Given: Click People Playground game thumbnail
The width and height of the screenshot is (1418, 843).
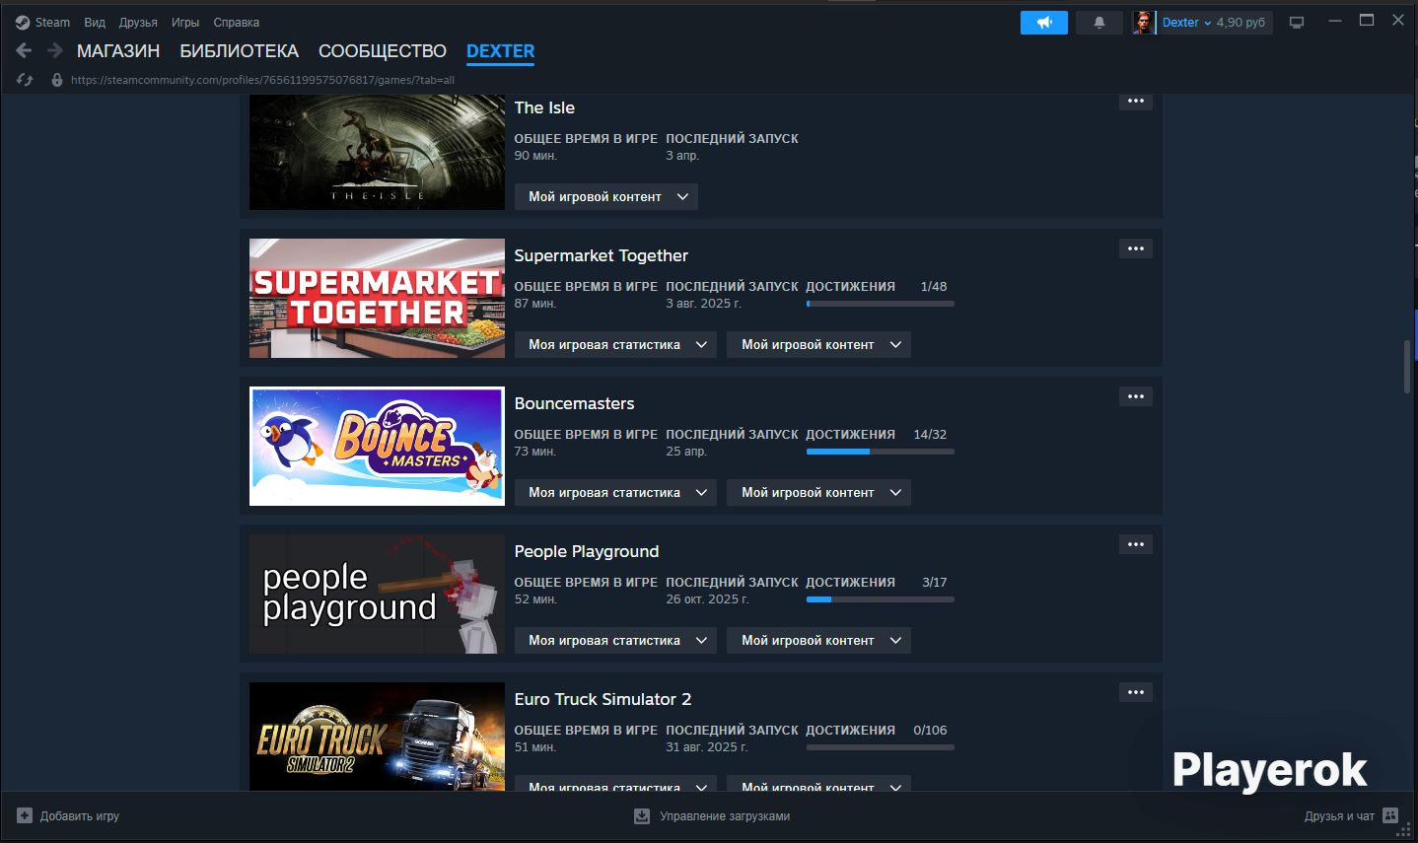Looking at the screenshot, I should coord(377,594).
